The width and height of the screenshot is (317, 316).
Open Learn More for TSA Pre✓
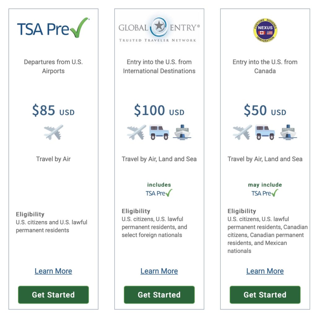(53, 271)
